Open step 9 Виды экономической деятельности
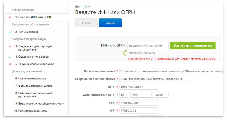The width and height of the screenshot is (227, 120). click(39, 104)
